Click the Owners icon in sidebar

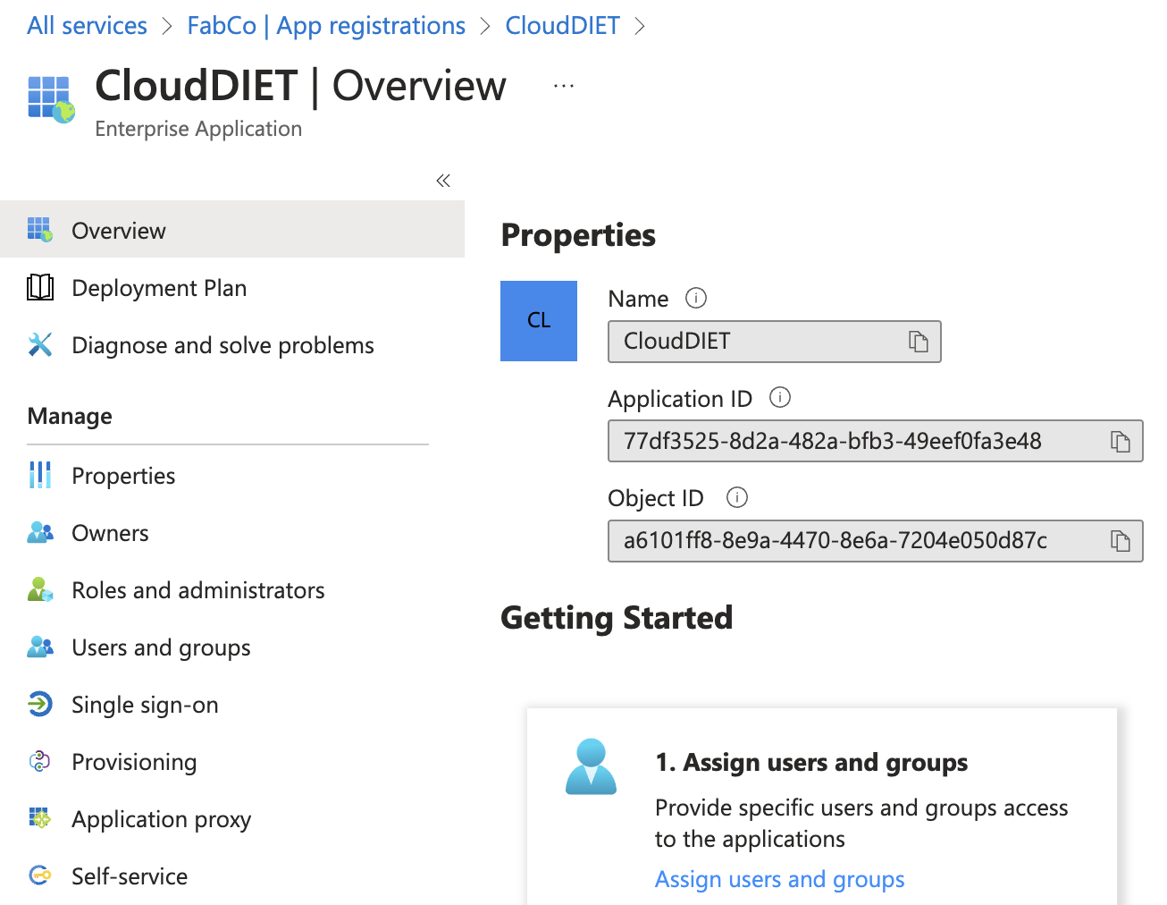39,532
